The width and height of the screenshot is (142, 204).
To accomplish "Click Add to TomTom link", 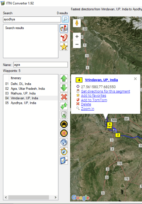I will tap(94, 100).
